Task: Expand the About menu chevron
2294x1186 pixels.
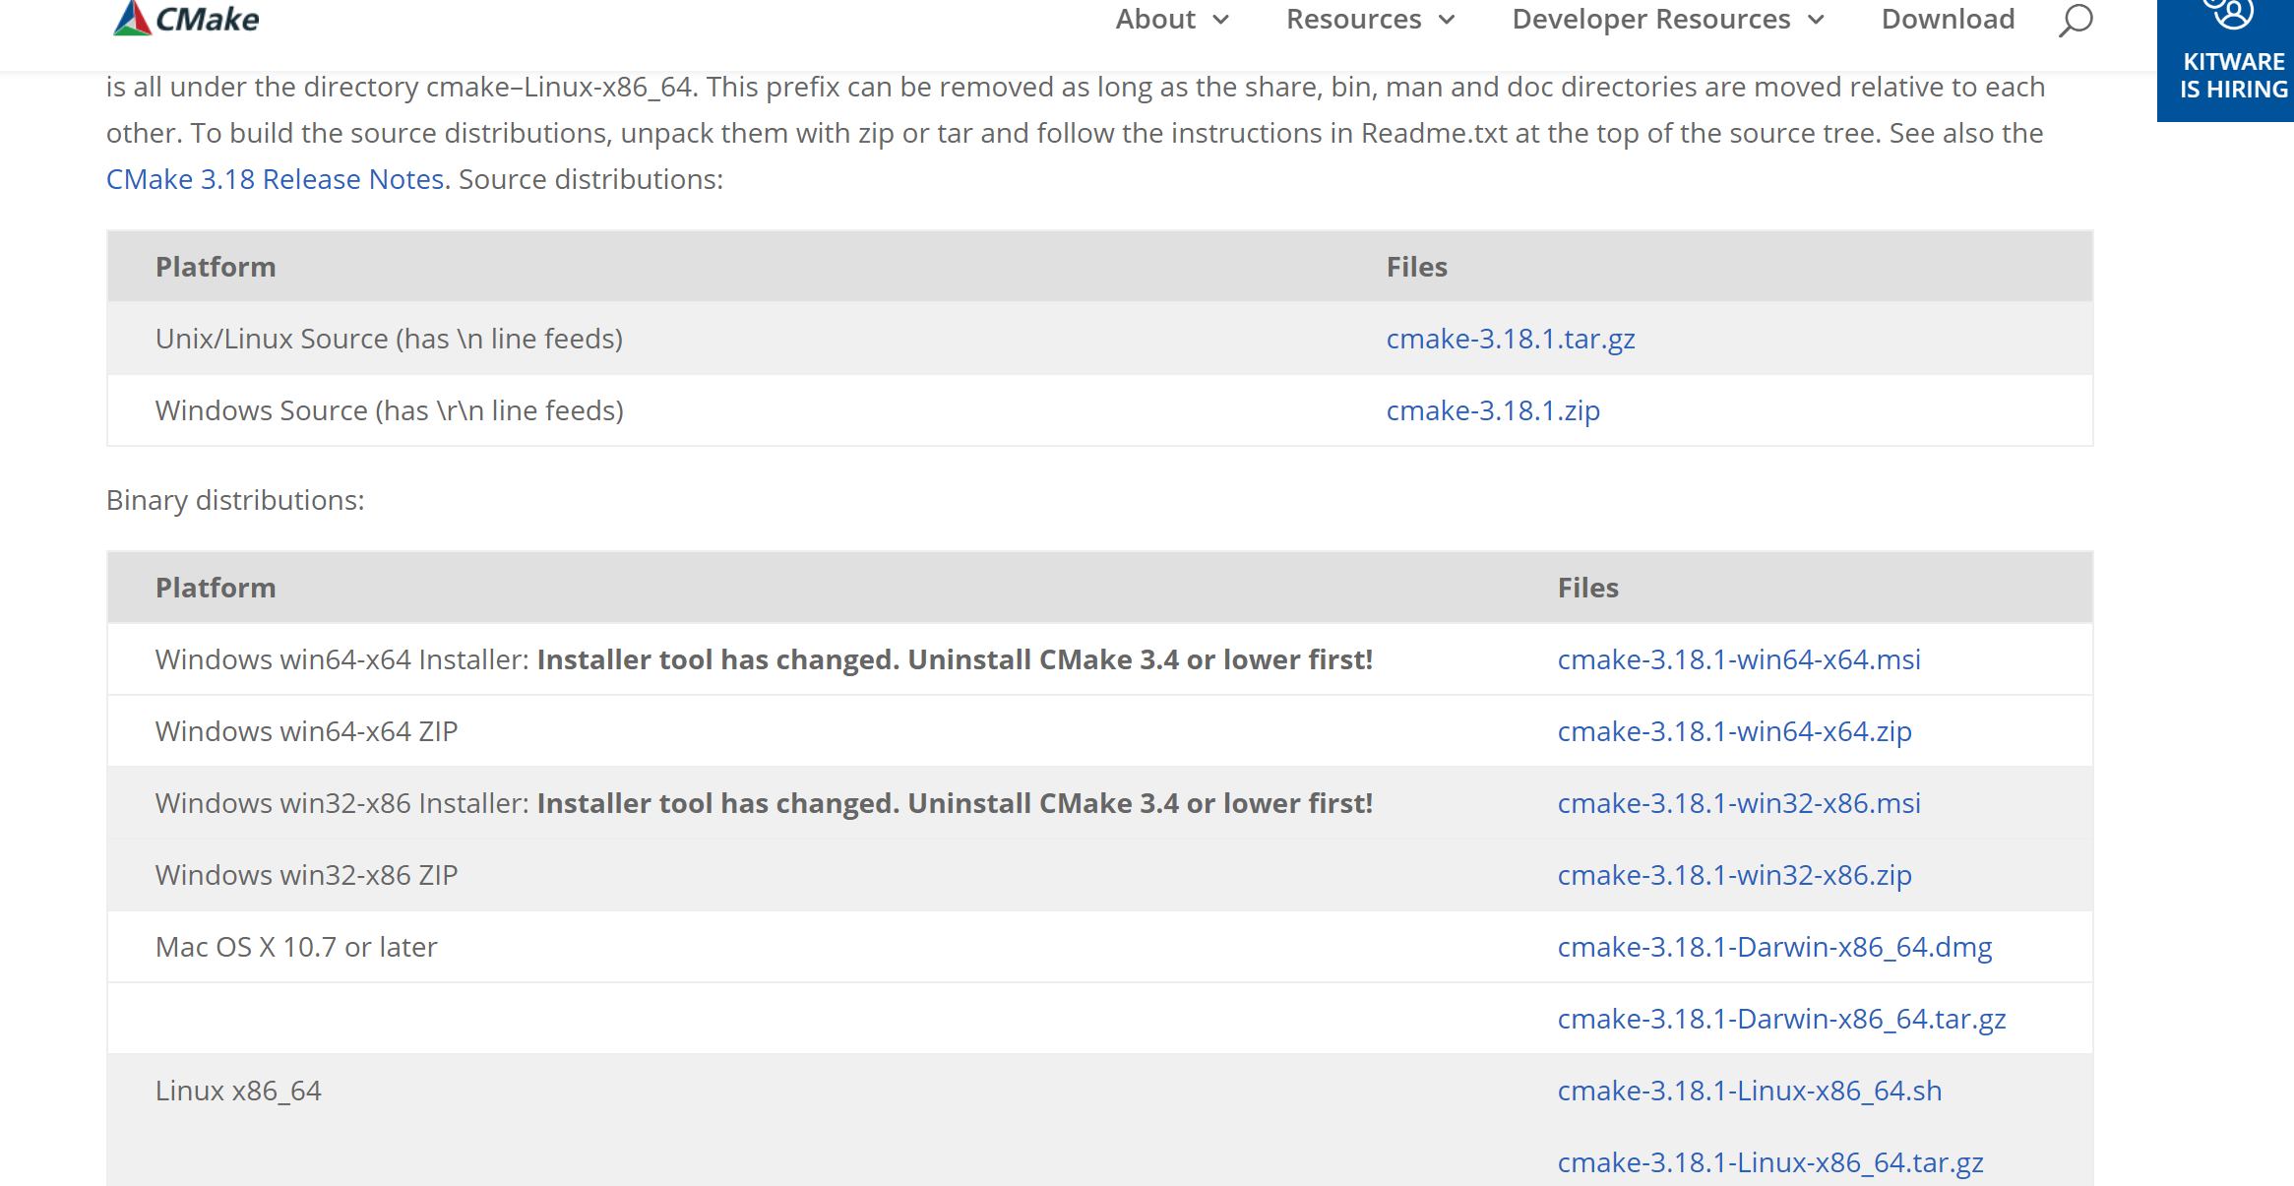Action: point(1221,20)
